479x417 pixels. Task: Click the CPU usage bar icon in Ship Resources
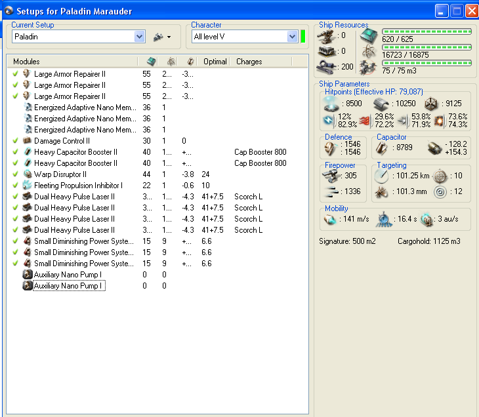tap(369, 35)
